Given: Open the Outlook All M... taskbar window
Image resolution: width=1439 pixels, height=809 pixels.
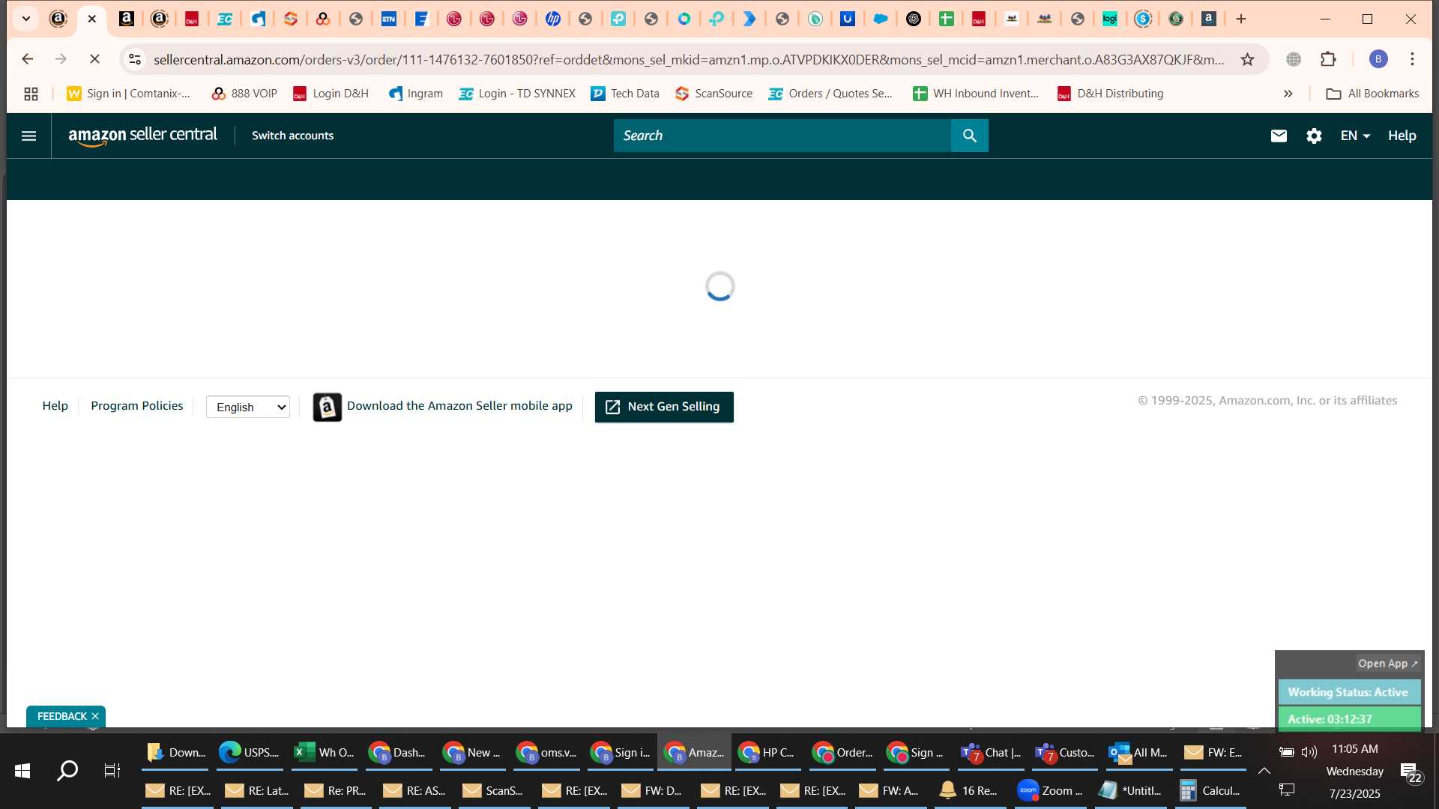Looking at the screenshot, I should pos(1138,752).
